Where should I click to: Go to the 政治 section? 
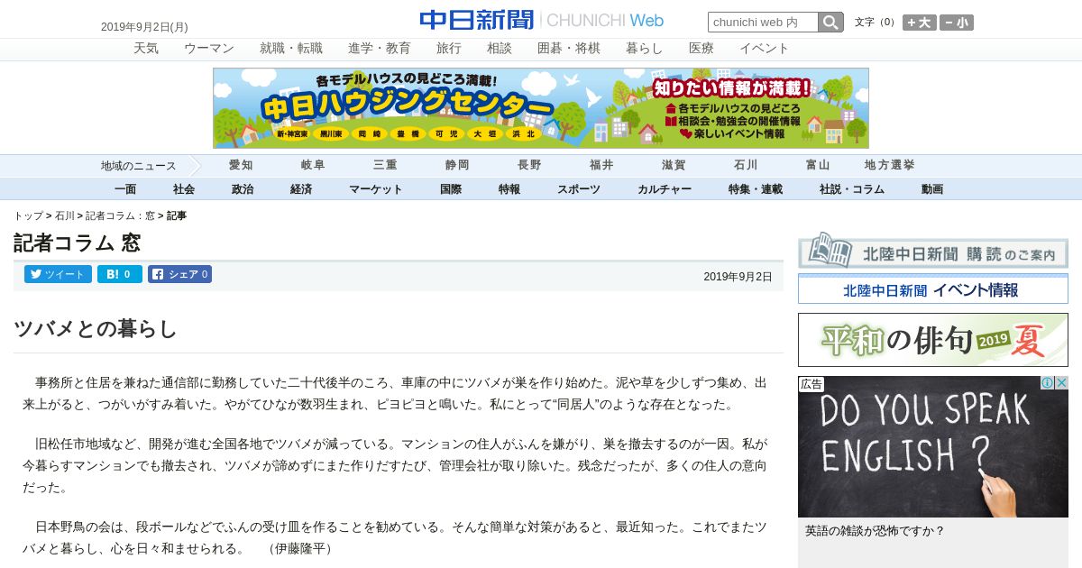coord(243,189)
